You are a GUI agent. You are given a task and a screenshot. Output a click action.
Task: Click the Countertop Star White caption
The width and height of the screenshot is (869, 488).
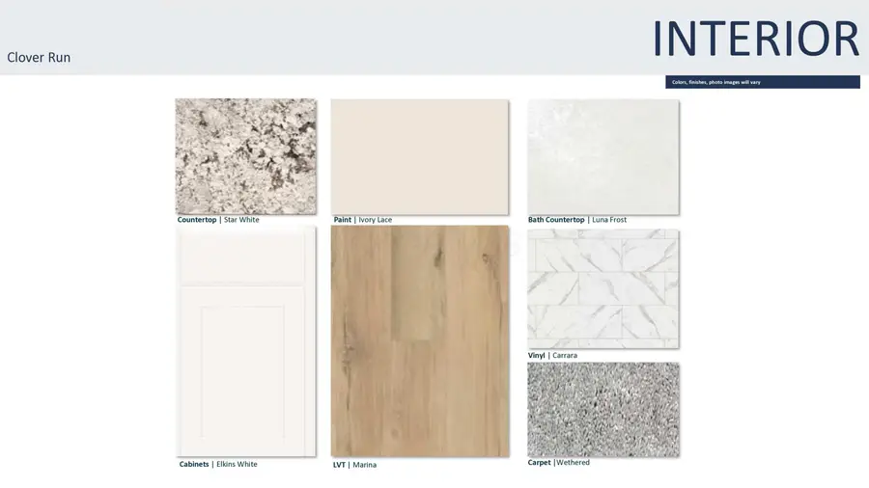pos(218,220)
